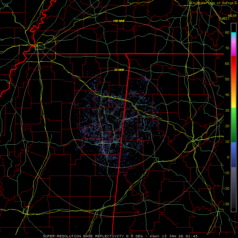This screenshot has width=238, height=238.
Task: Click the -20 value on the dBZ scale
Action: pyautogui.click(x=226, y=189)
